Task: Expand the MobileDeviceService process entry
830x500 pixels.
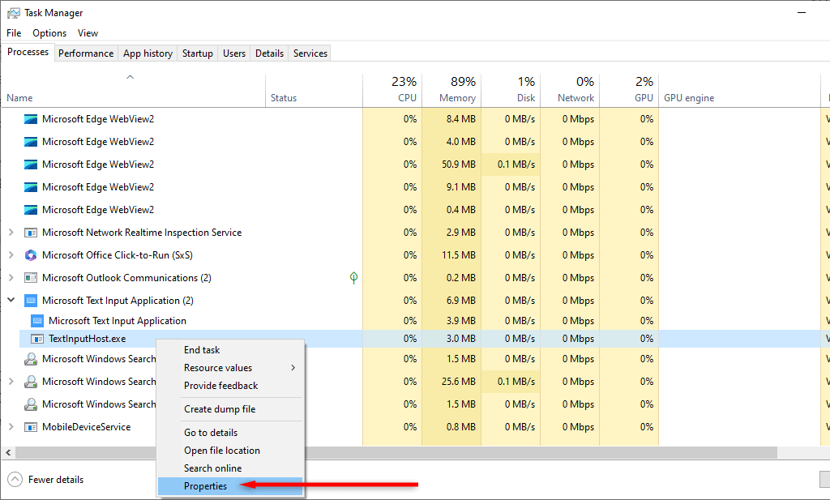Action: tap(11, 427)
